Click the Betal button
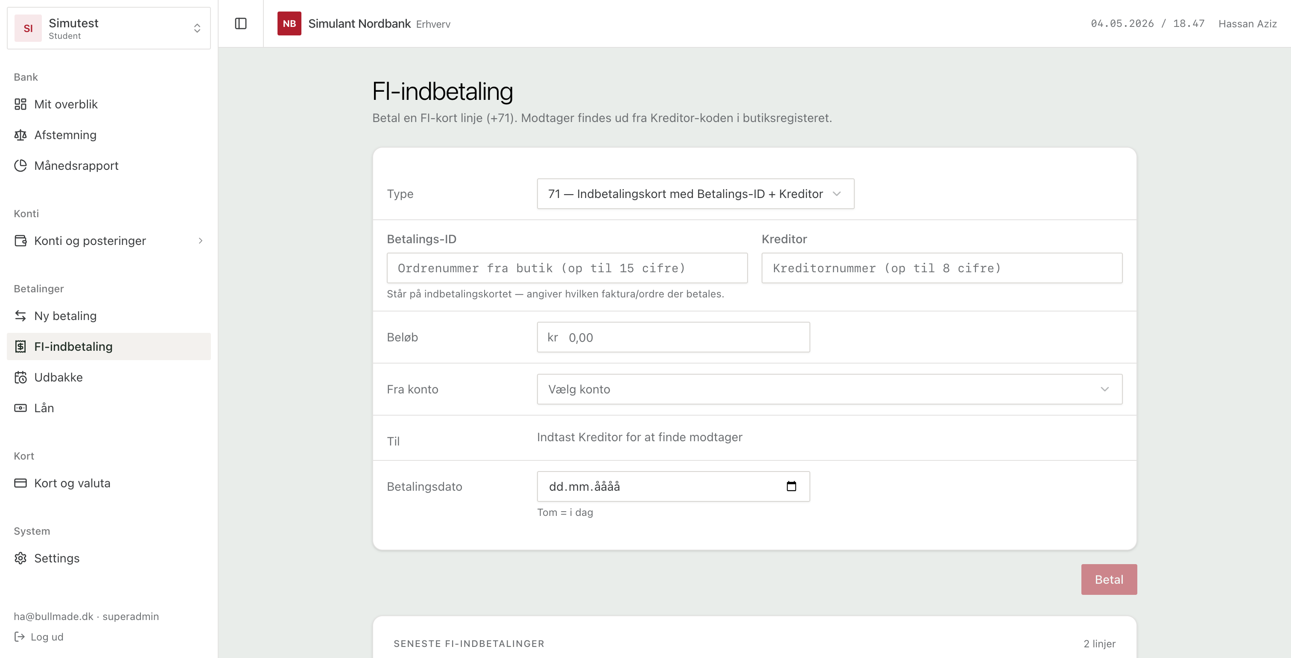The image size is (1291, 658). [x=1109, y=579]
